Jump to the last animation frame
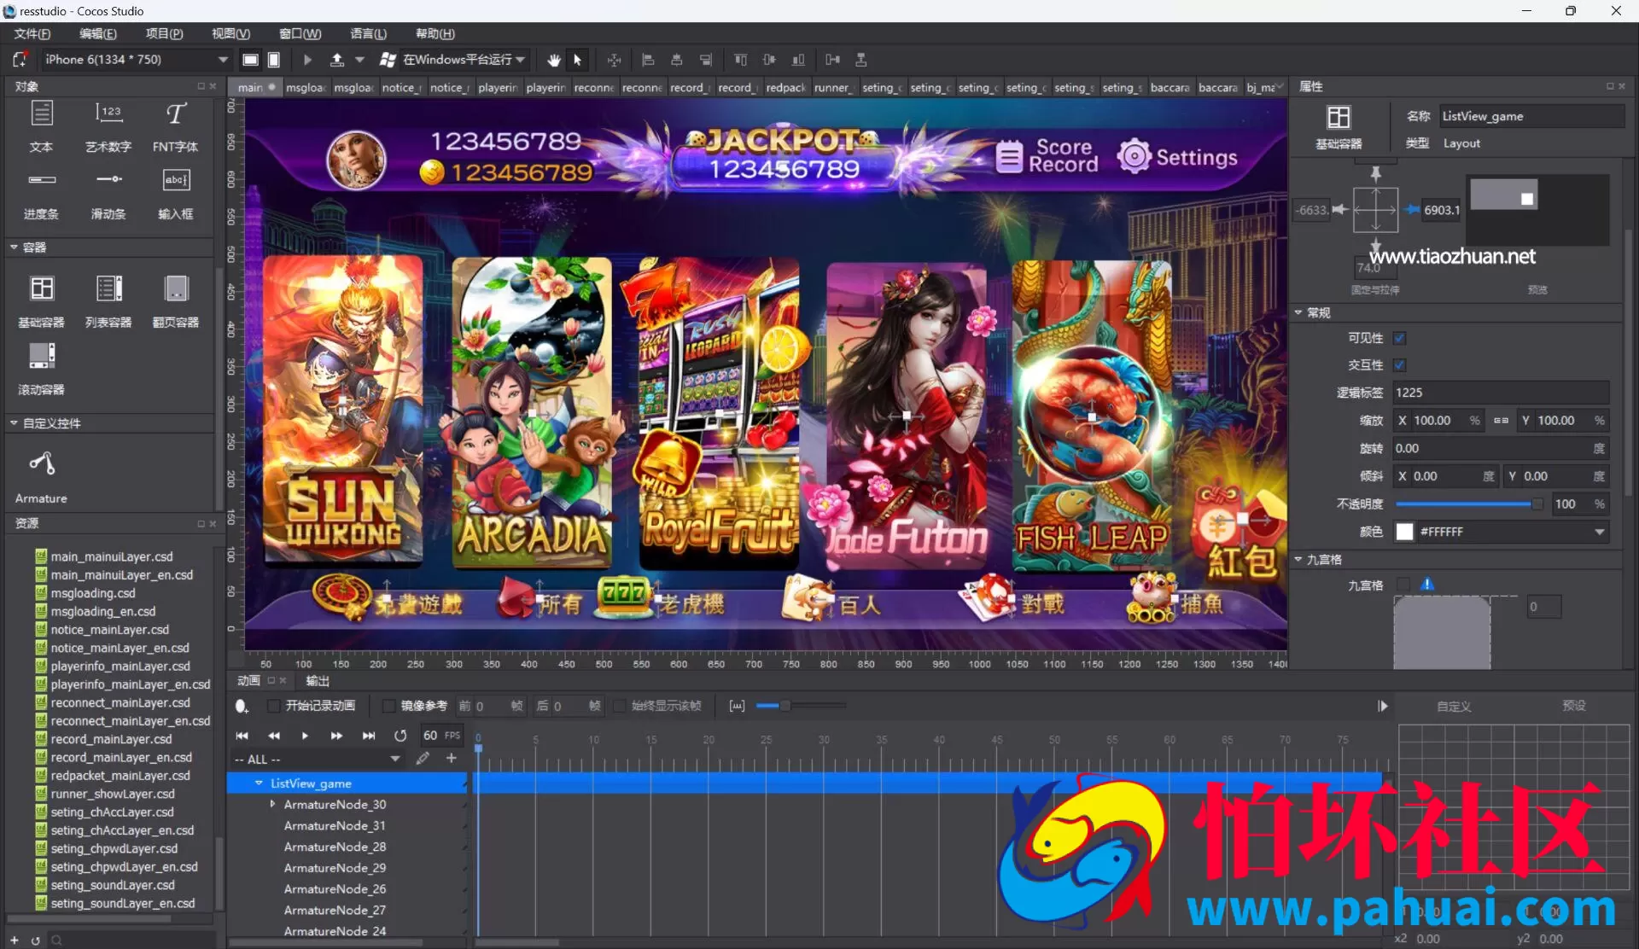Screen dimensions: 1639x949 pyautogui.click(x=369, y=735)
